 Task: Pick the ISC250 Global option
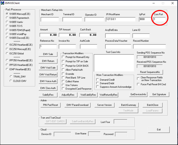click(15, 53)
